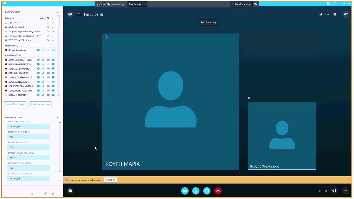Toggle microphone for MAVRIAS NIKOLAOS
The width and height of the screenshot is (354, 199).
point(43,82)
